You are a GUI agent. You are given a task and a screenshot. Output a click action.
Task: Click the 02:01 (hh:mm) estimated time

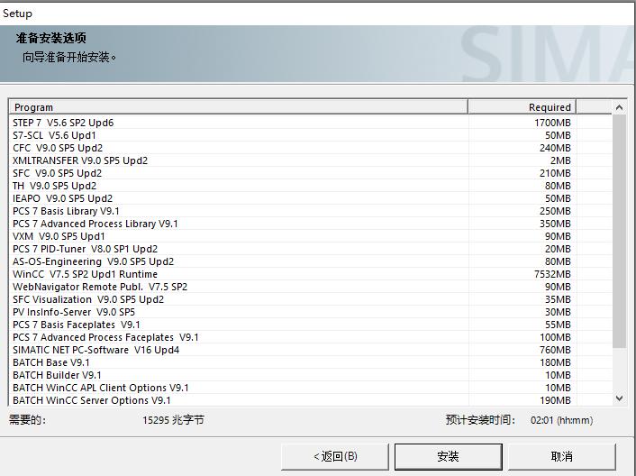562,420
